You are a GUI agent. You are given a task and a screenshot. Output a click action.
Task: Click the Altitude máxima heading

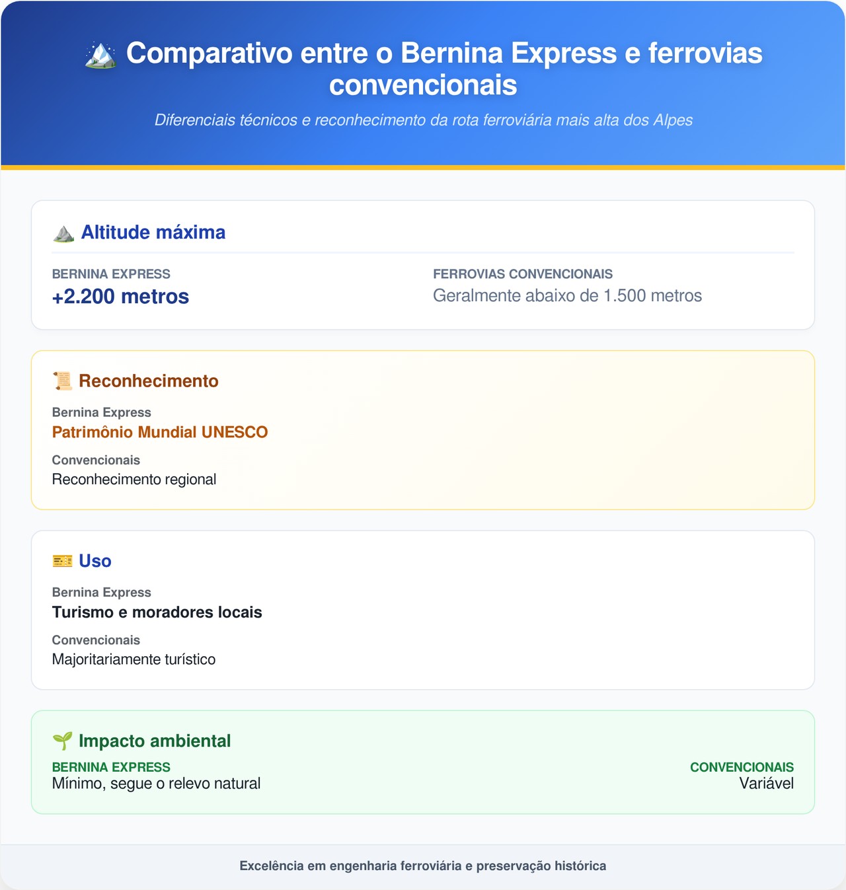153,233
